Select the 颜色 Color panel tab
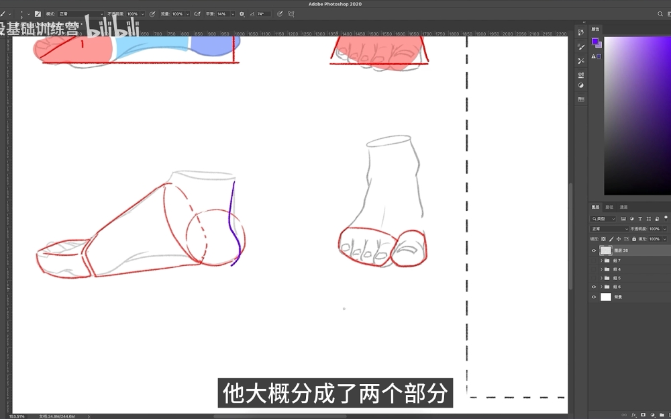Image resolution: width=671 pixels, height=419 pixels. point(595,29)
